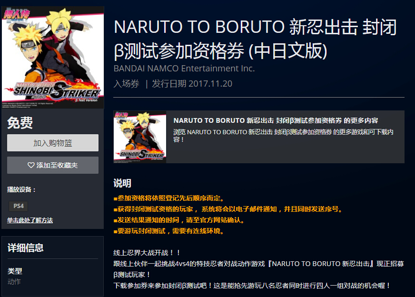Open the 单击此处了解方法 link

pyautogui.click(x=30, y=220)
